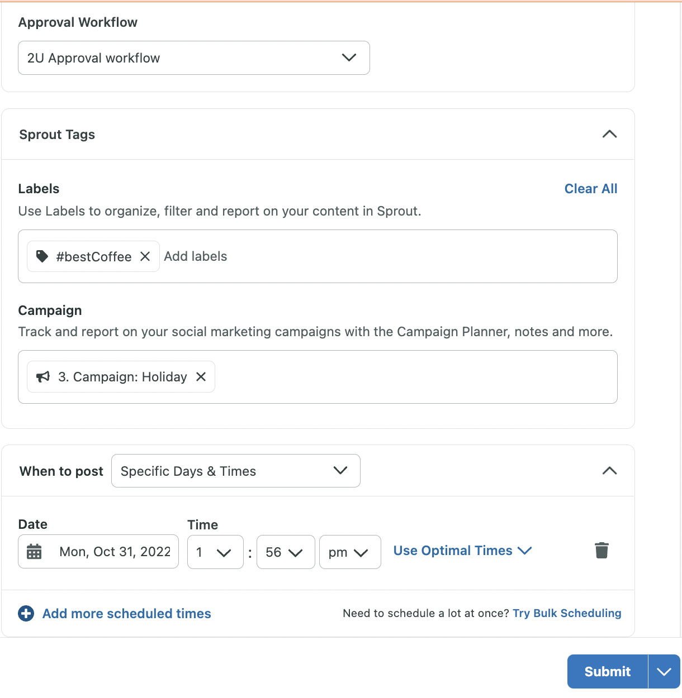Click the Submit button

[x=608, y=672]
